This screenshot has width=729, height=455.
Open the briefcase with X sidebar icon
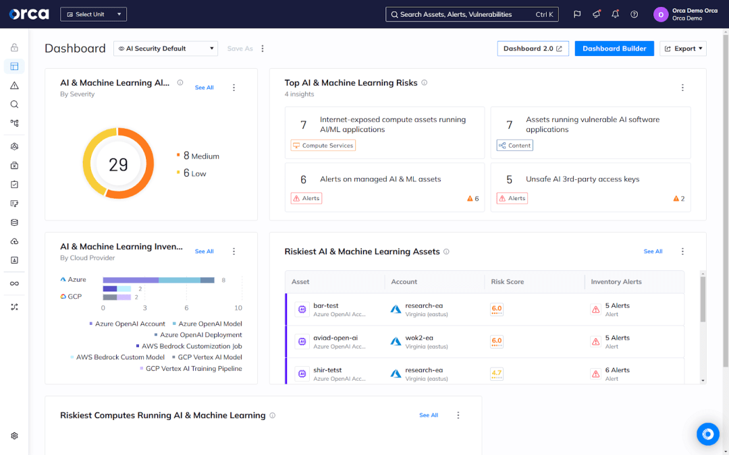pos(14,166)
